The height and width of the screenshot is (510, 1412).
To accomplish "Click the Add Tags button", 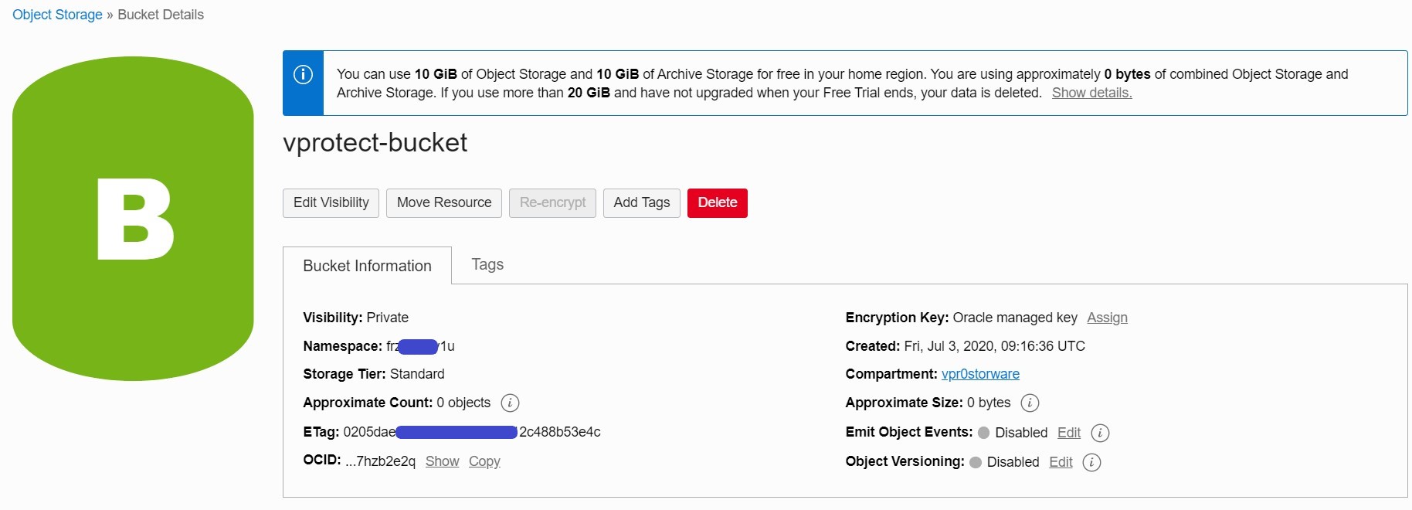I will [x=641, y=202].
